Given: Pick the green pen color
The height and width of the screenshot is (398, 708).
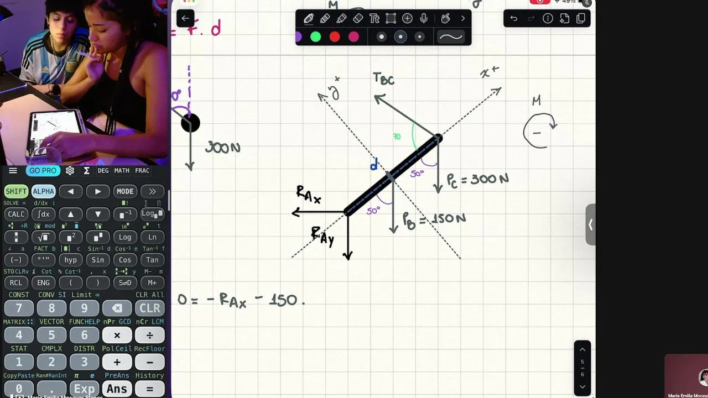Looking at the screenshot, I should (316, 37).
